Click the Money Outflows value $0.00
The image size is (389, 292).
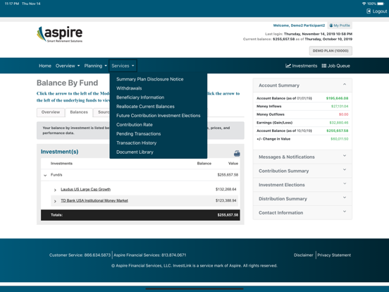(344, 114)
